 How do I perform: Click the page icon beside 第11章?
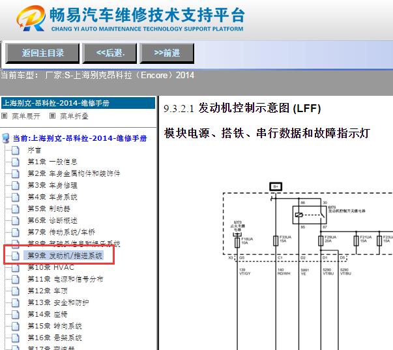[16, 280]
